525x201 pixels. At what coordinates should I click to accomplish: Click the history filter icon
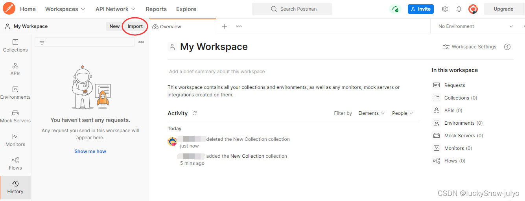42,42
